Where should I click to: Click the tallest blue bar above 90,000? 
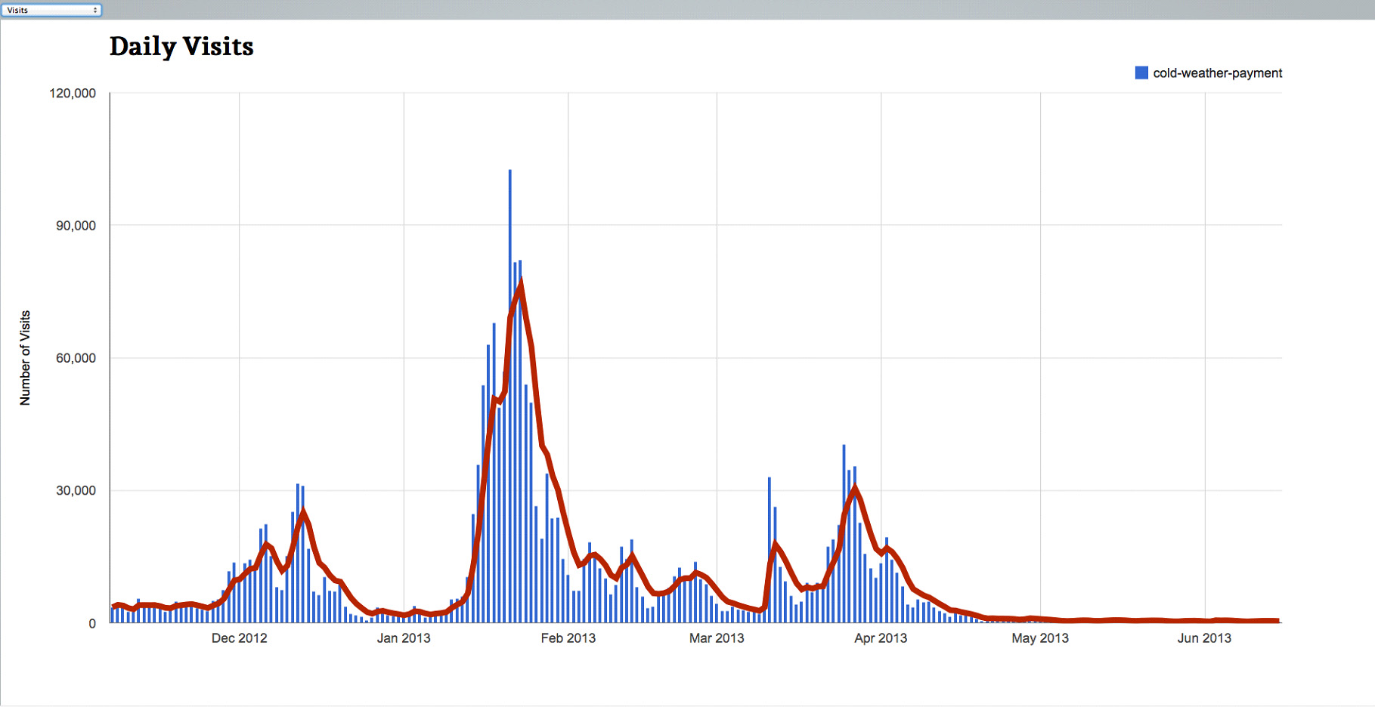tap(510, 396)
